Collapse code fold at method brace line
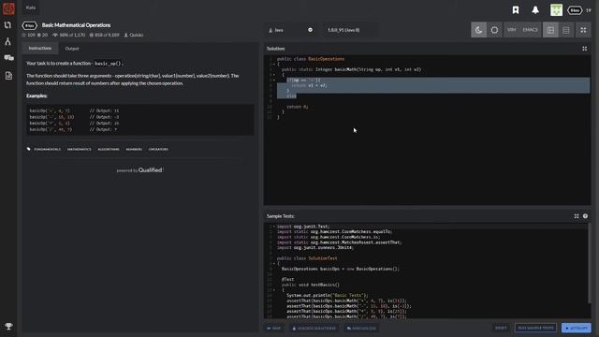Viewport: 599px width, 337px height. [274, 75]
